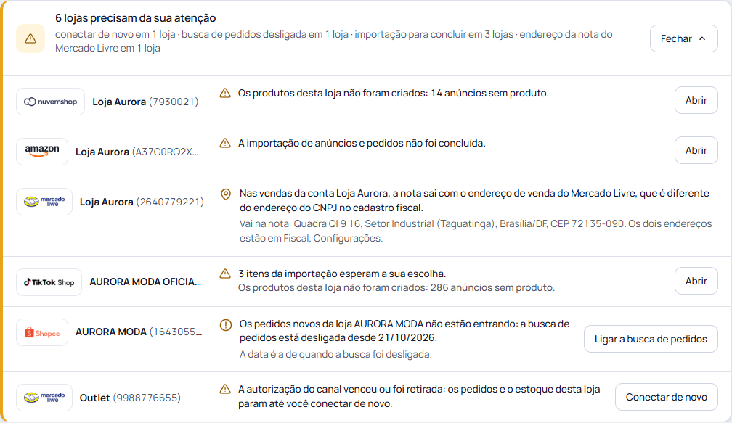Click store name AURORA MODA (1643055…
This screenshot has width=732, height=423.
click(139, 332)
